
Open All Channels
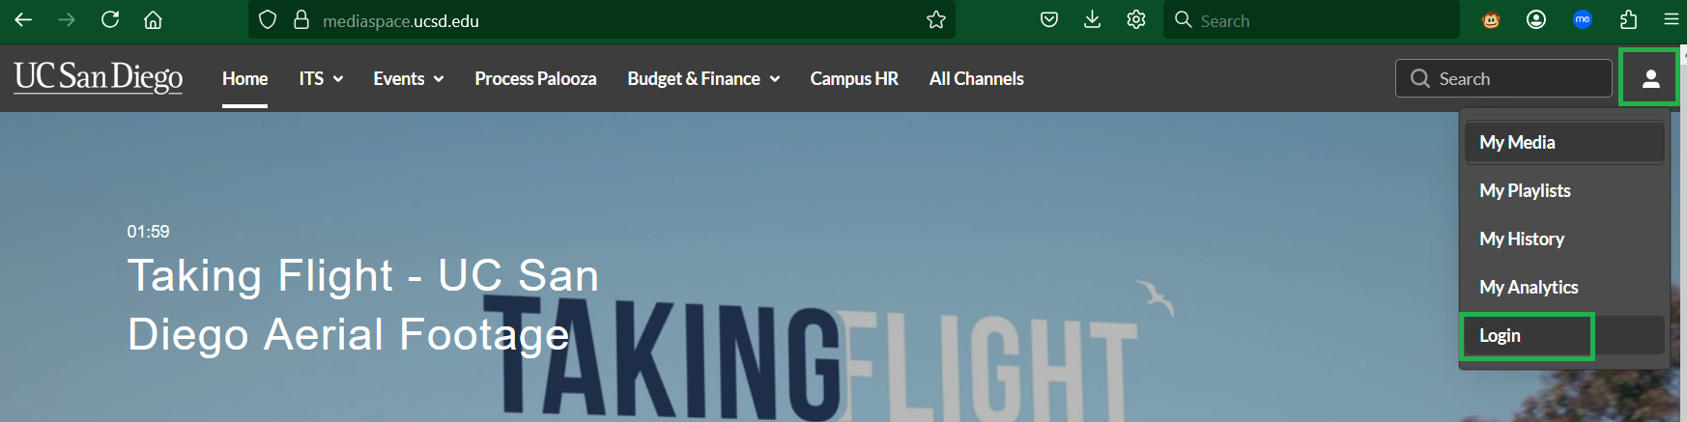(977, 79)
